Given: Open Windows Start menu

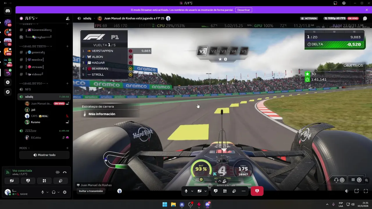Looking at the screenshot, I should [x=164, y=204].
